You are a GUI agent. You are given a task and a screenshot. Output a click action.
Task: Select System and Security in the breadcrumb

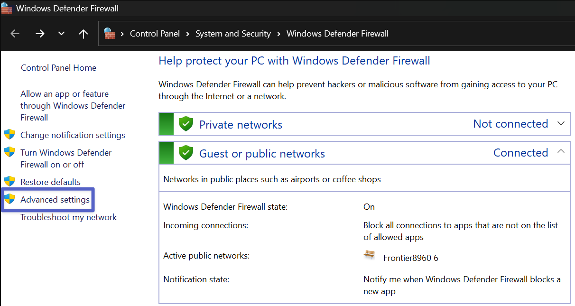pos(233,34)
